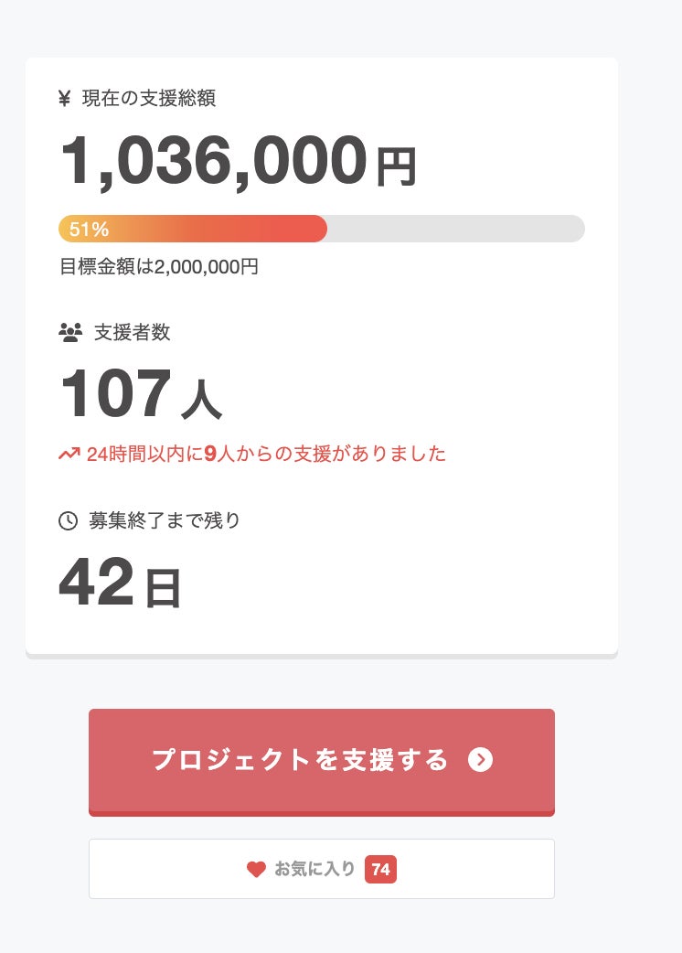Screen dimensions: 682x953
Task: Click the 現在の支援総額 label
Action: (149, 99)
